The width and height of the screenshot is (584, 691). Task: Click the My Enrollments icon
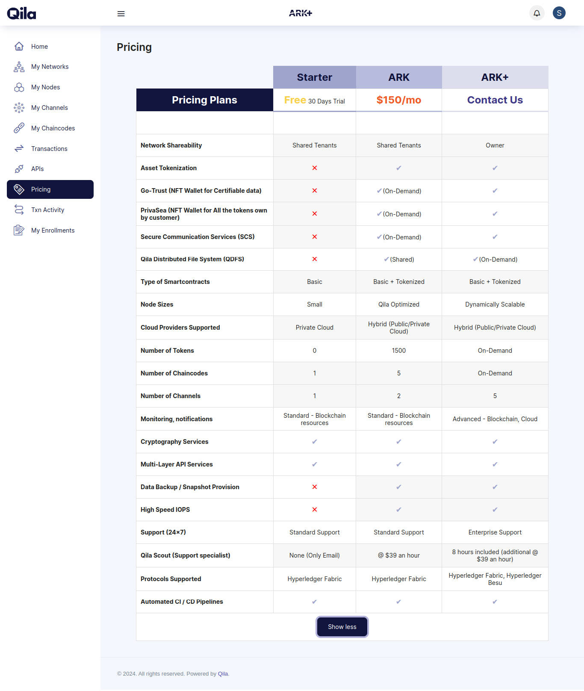(19, 230)
